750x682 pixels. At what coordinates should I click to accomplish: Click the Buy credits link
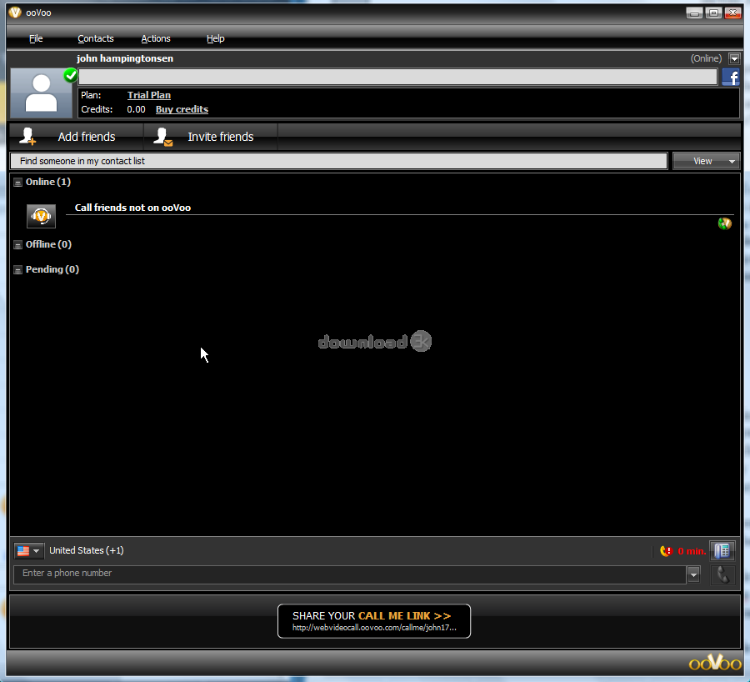coord(182,109)
